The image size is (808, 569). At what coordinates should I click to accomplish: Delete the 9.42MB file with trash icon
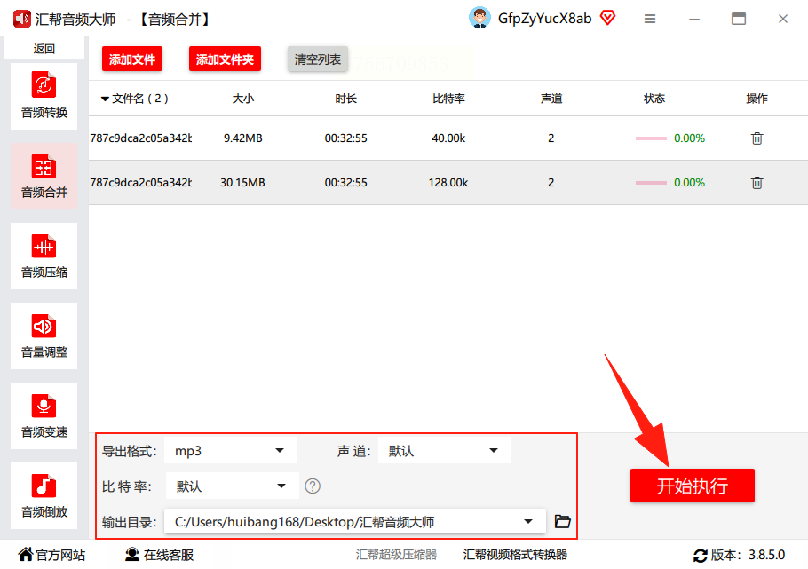[757, 138]
